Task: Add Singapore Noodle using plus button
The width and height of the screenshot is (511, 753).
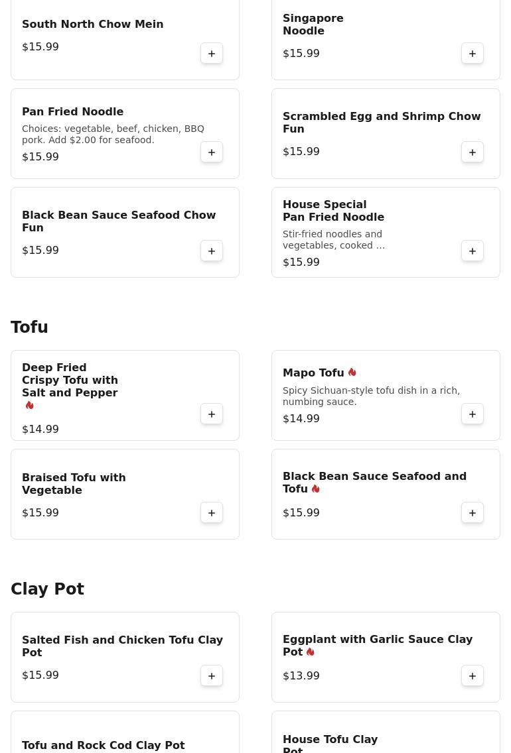Action: (x=473, y=54)
